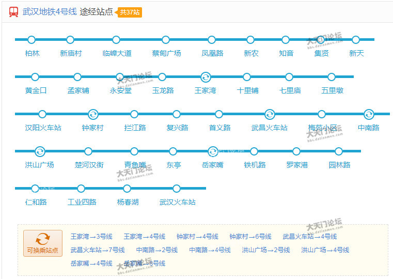
Task: Click the red metro train icon
Action: [14, 12]
